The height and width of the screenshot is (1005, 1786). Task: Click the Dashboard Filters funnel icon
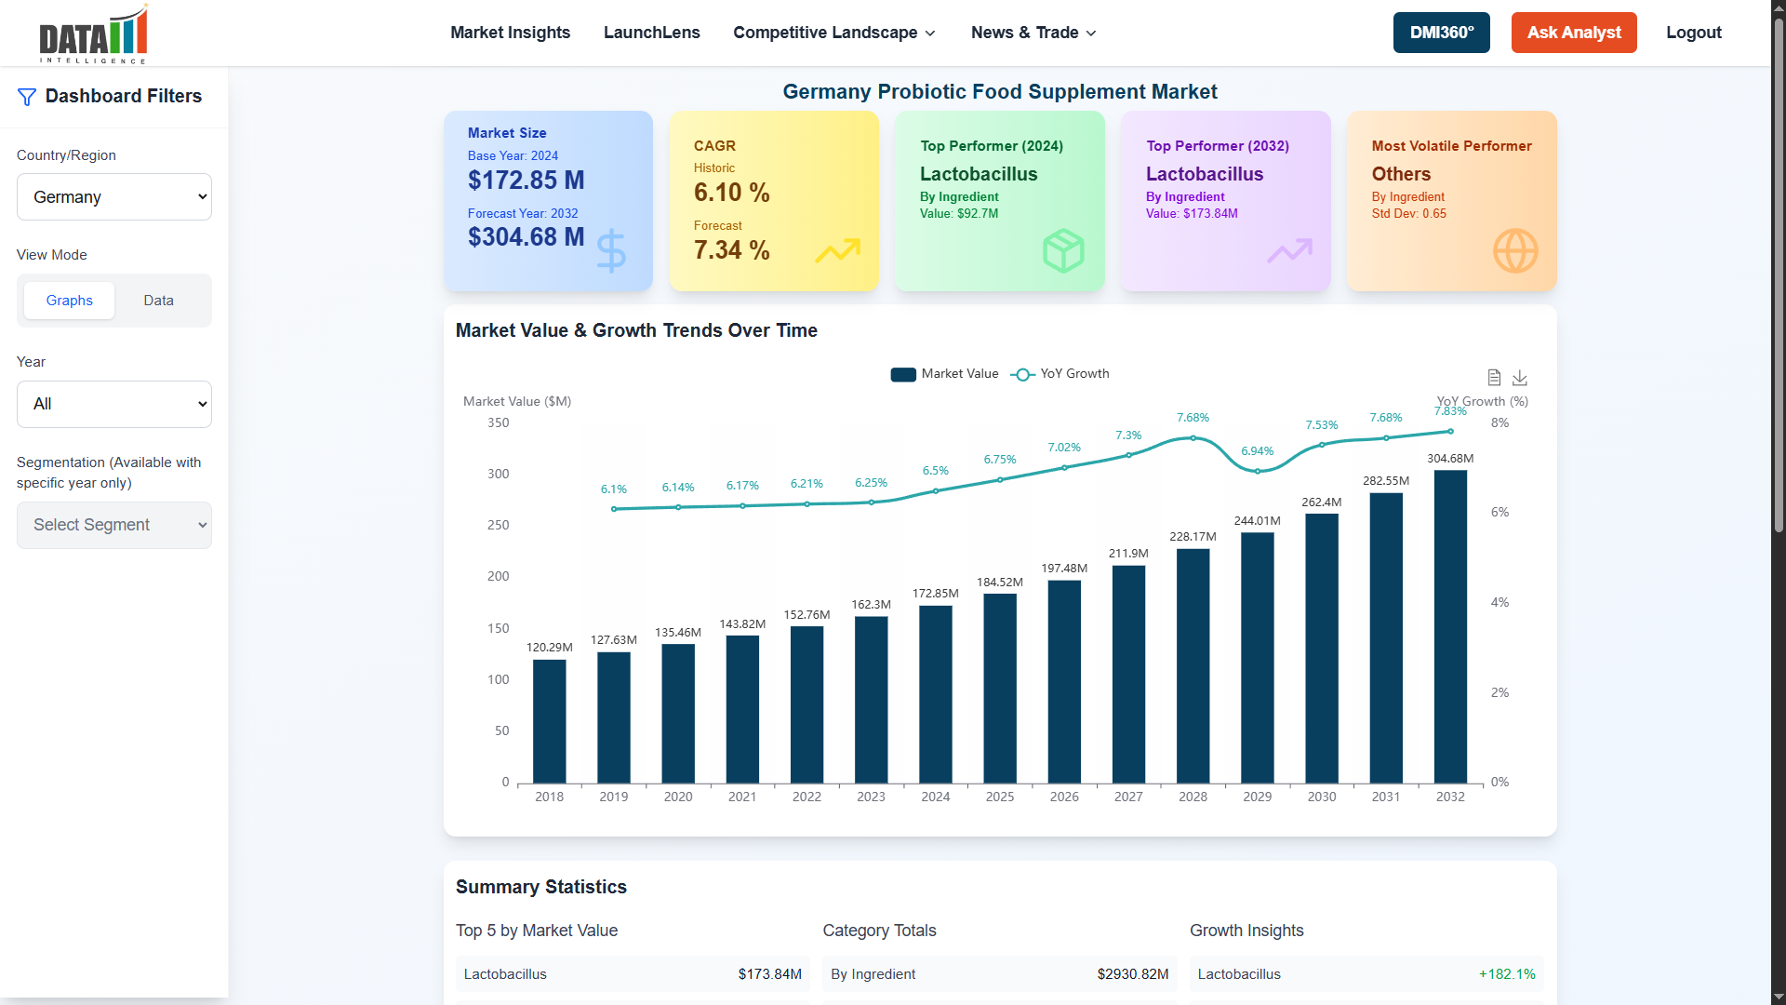click(26, 96)
